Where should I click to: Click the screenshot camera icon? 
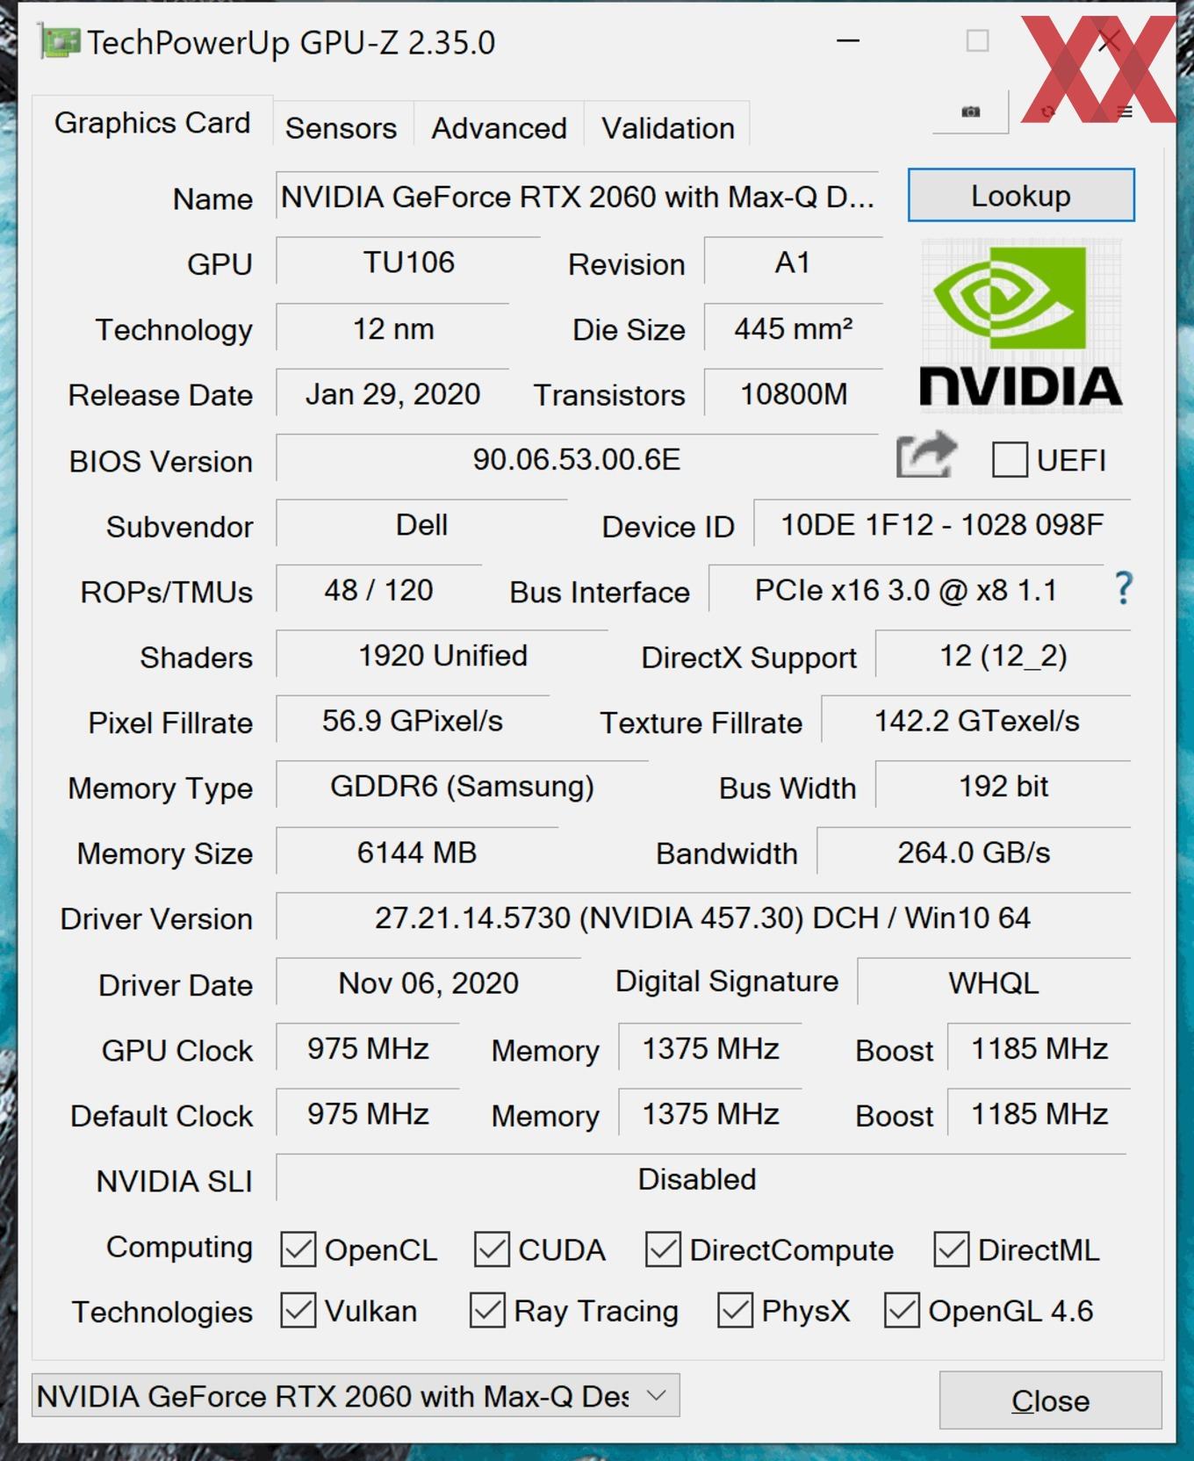pyautogui.click(x=970, y=112)
